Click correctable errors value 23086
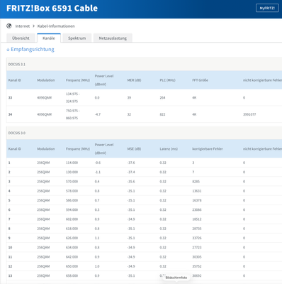The height and width of the screenshot is (284, 282). click(197, 209)
